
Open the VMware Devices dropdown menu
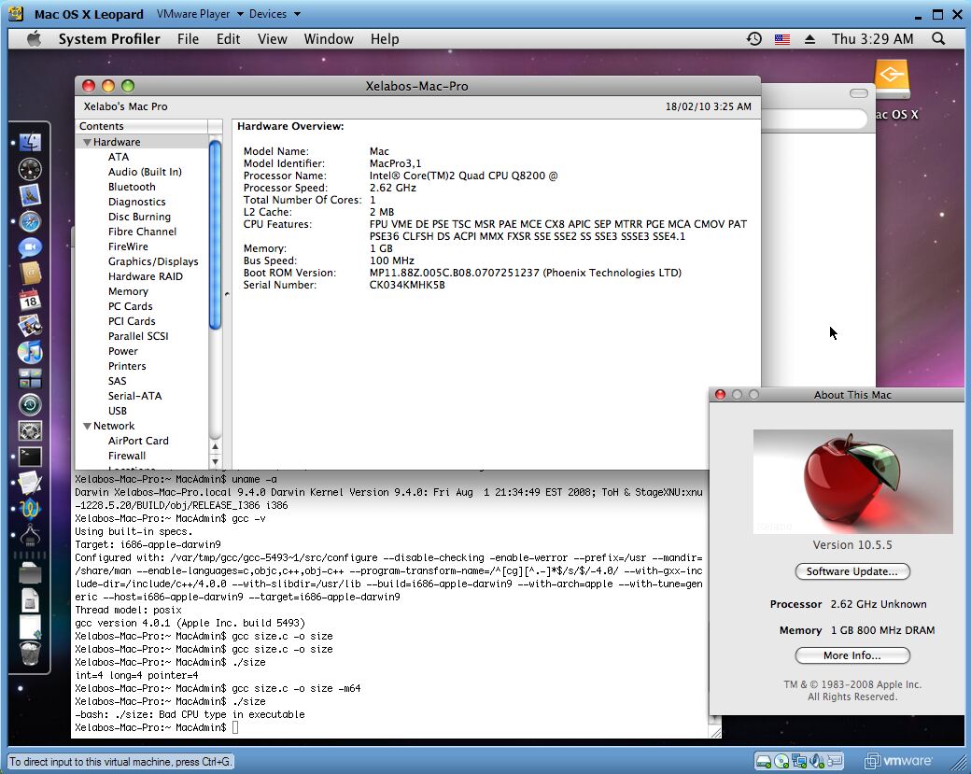[x=274, y=14]
